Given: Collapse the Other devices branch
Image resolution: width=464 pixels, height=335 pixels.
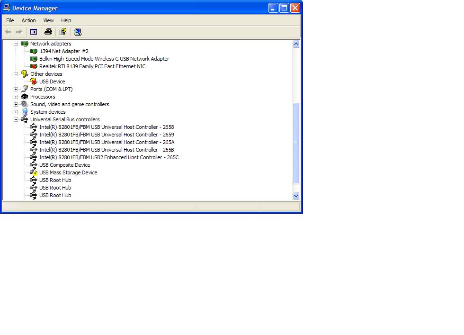Looking at the screenshot, I should 16,74.
